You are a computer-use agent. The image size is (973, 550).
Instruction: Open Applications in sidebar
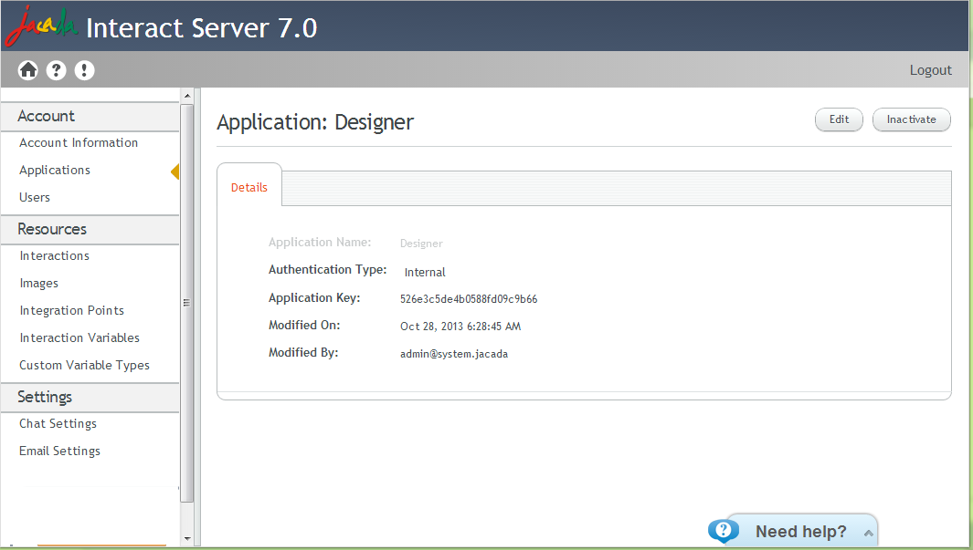[x=55, y=170]
